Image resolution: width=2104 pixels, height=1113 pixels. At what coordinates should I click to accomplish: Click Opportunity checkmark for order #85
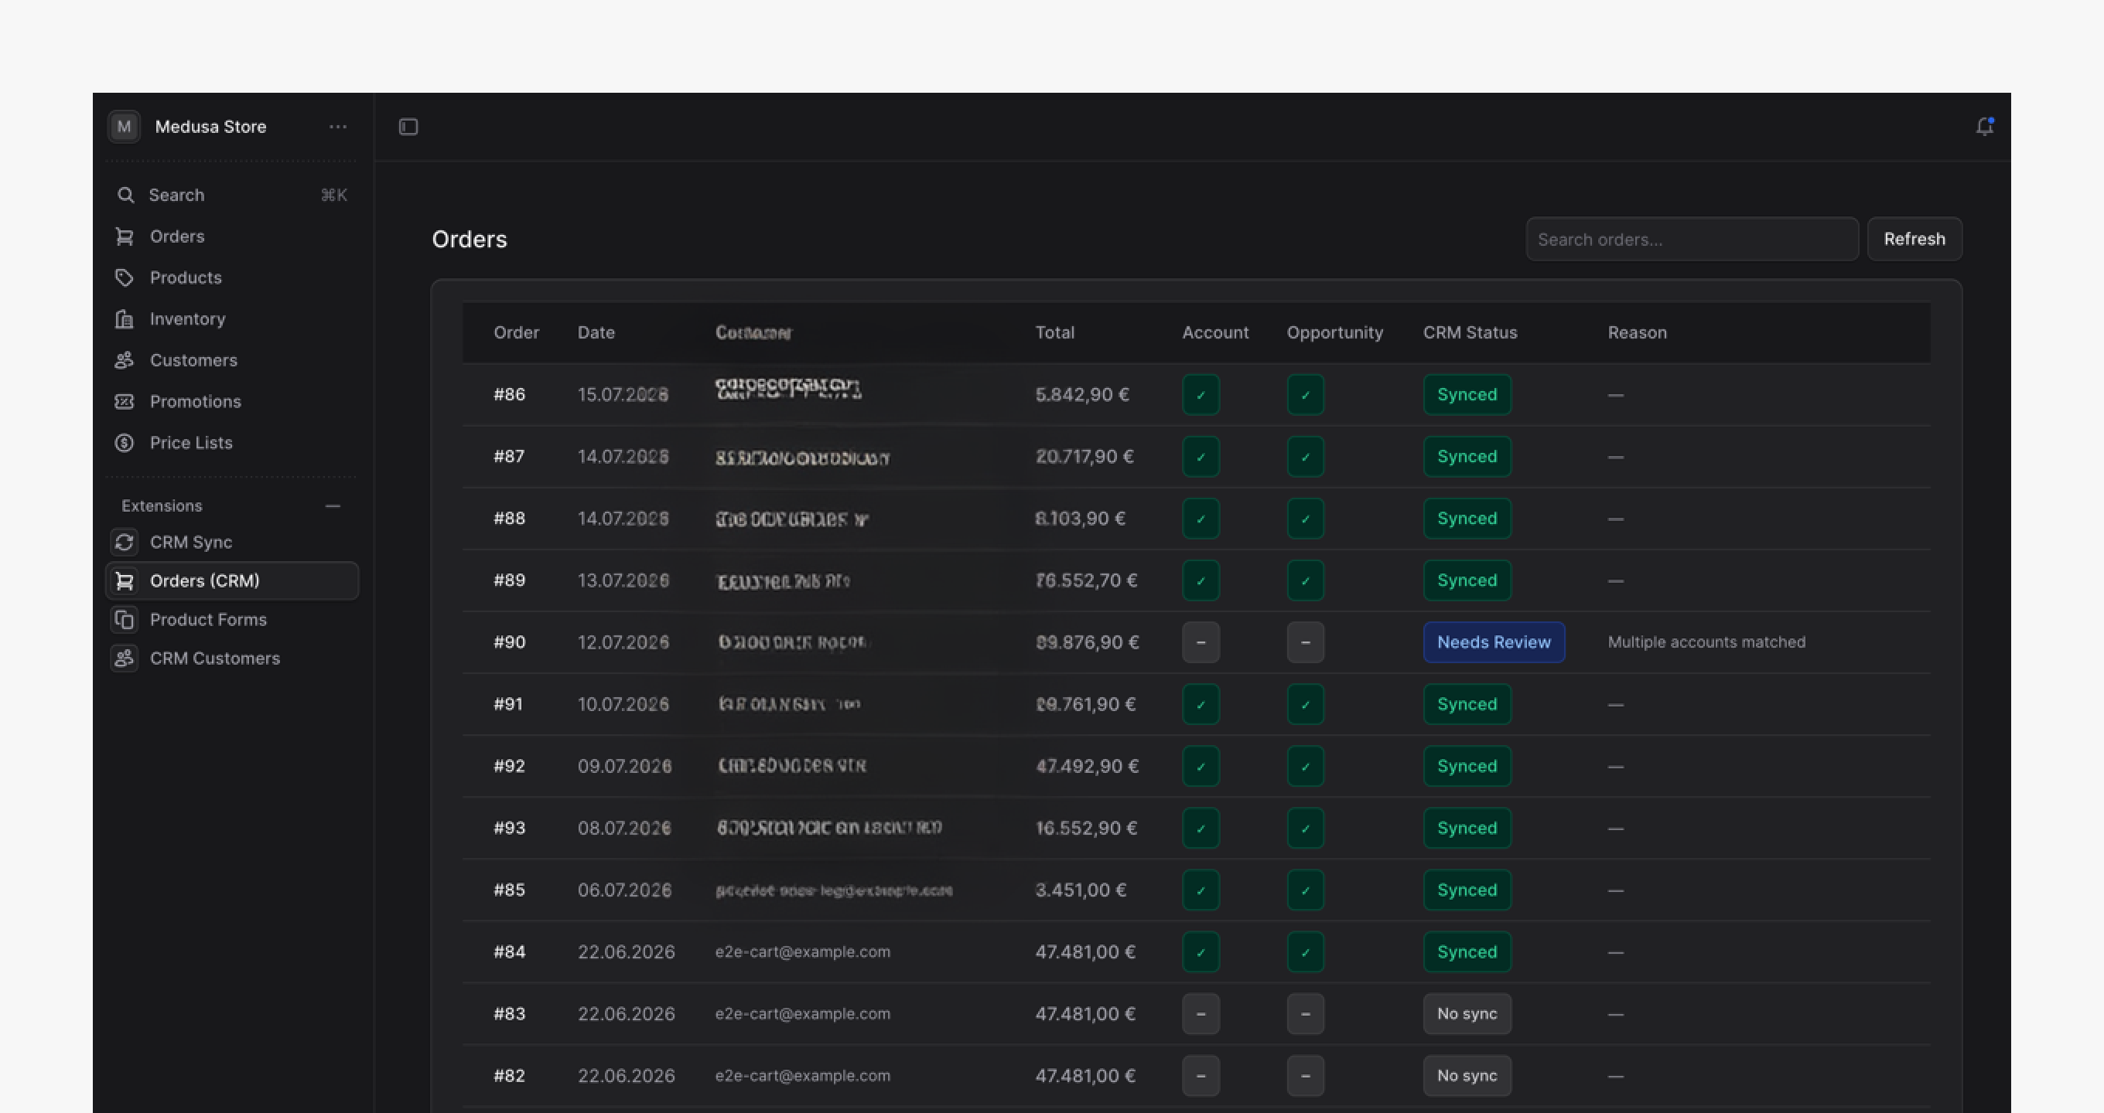[x=1305, y=890]
